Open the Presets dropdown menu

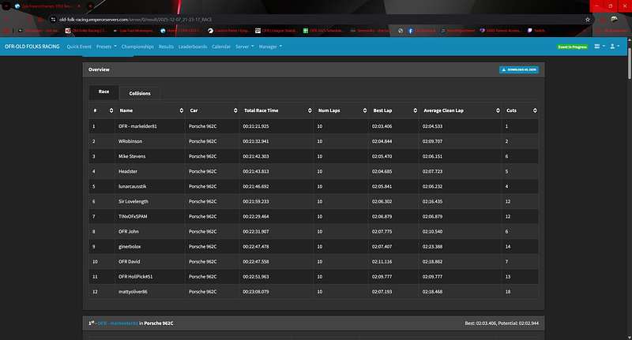101,47
